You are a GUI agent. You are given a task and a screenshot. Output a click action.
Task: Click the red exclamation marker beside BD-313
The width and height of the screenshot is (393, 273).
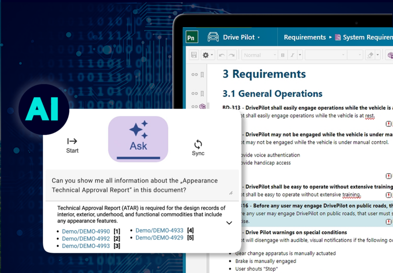[x=388, y=124]
